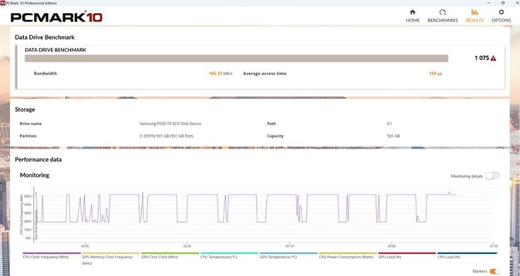This screenshot has width=520, height=276.
Task: Click the Results bar chart icon
Action: (475, 12)
